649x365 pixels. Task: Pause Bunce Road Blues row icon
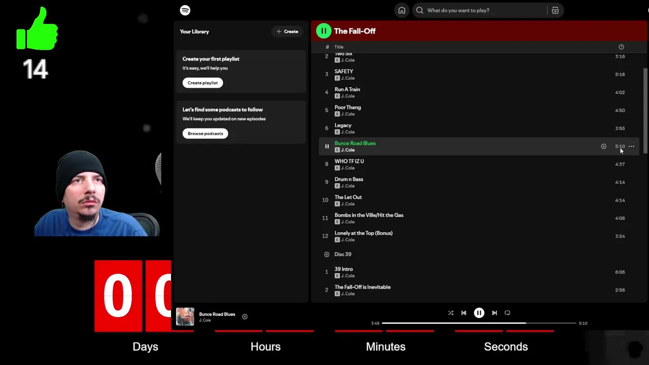327,147
